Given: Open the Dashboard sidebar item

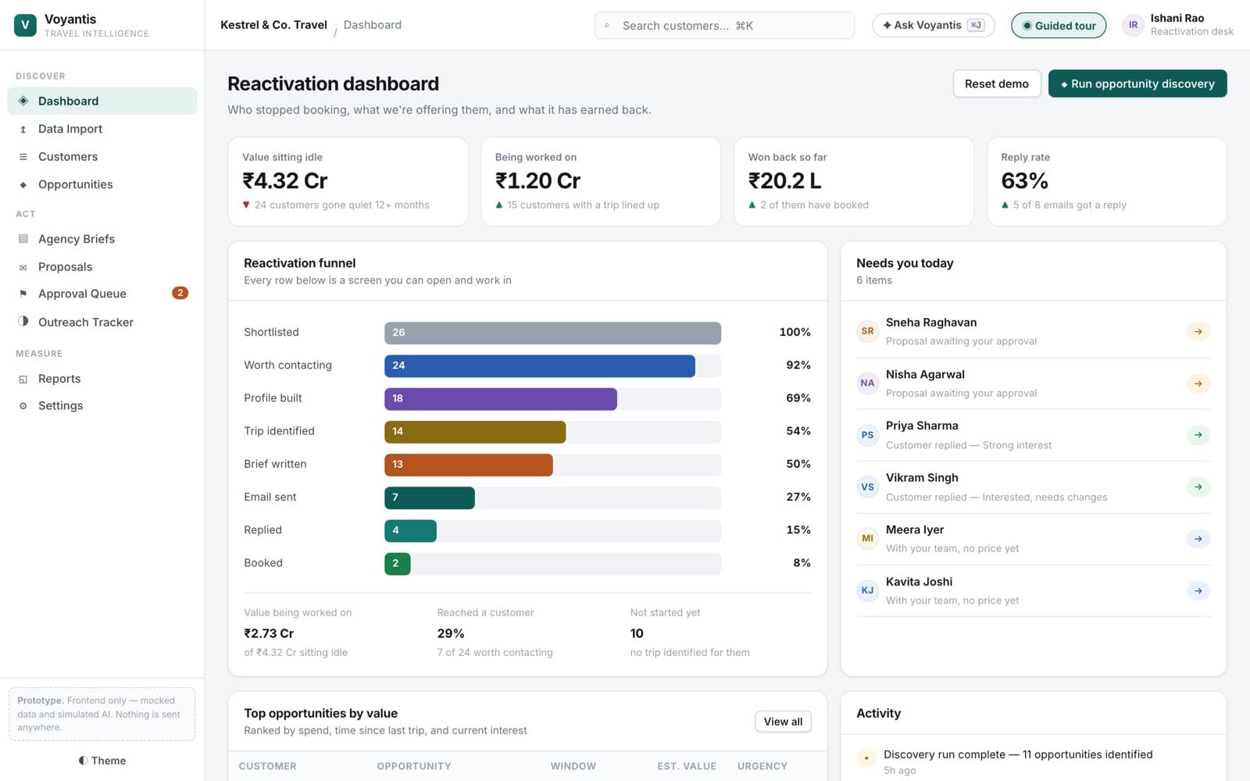Looking at the screenshot, I should tap(102, 101).
